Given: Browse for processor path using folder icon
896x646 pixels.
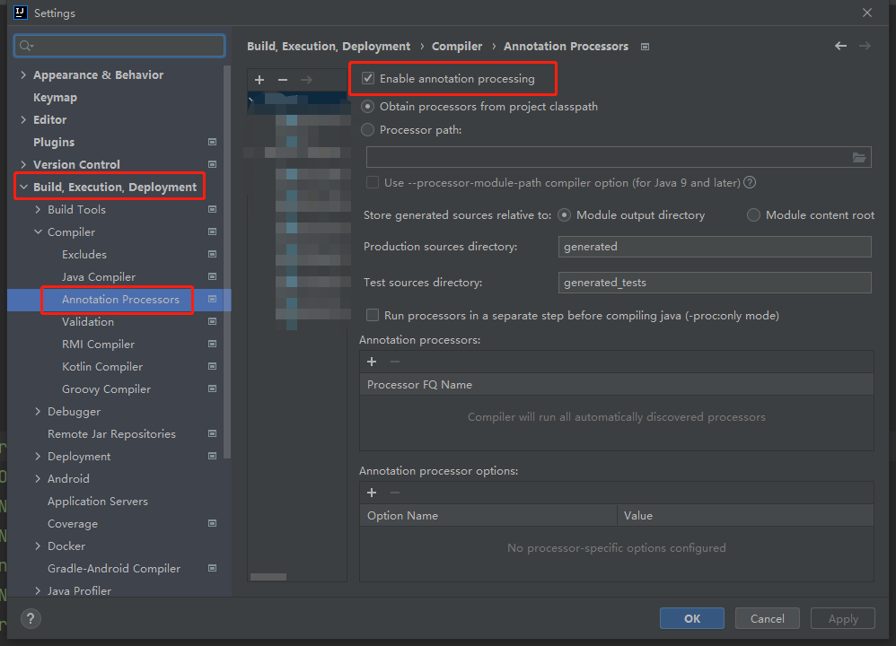Looking at the screenshot, I should [859, 156].
